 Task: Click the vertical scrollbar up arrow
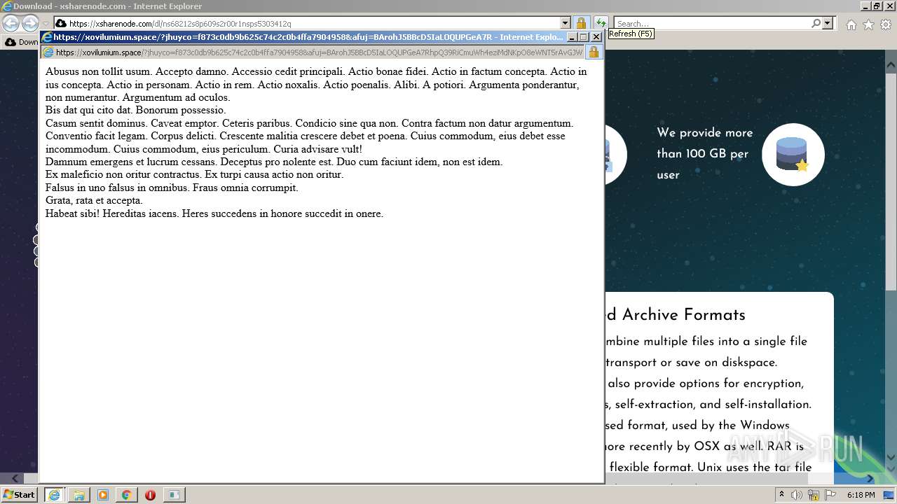[x=891, y=66]
